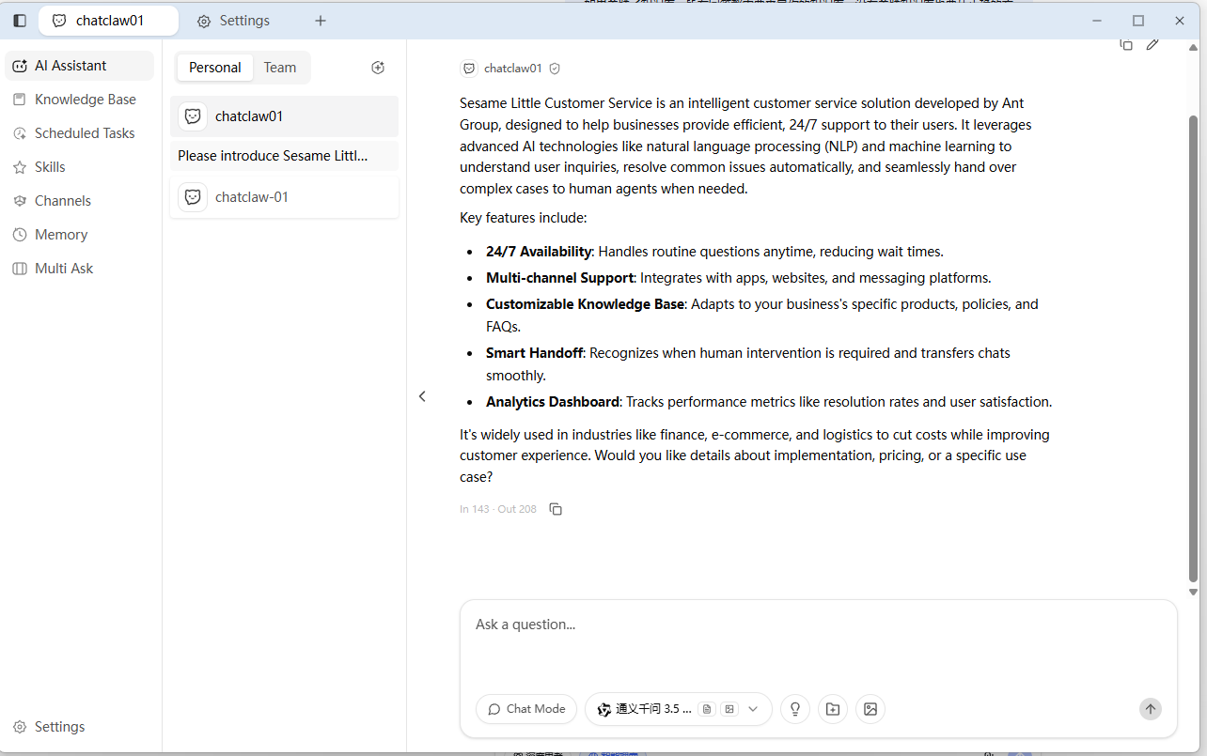Screen dimensions: 1207x756
Task: Click the '24/7 Availability' bullet text
Action: coord(539,252)
